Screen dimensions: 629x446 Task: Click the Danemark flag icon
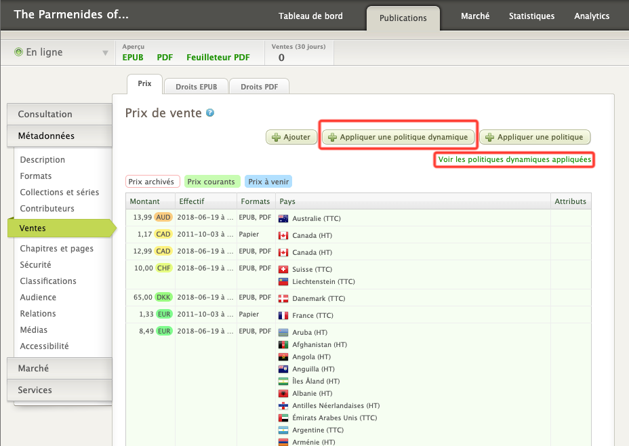(283, 298)
